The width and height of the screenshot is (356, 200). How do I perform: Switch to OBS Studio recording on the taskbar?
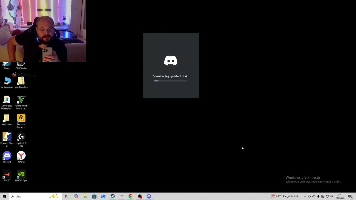point(140,196)
